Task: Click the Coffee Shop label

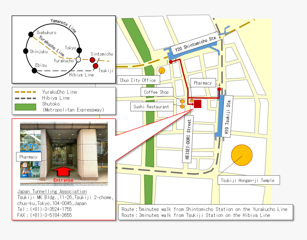Action: click(157, 92)
